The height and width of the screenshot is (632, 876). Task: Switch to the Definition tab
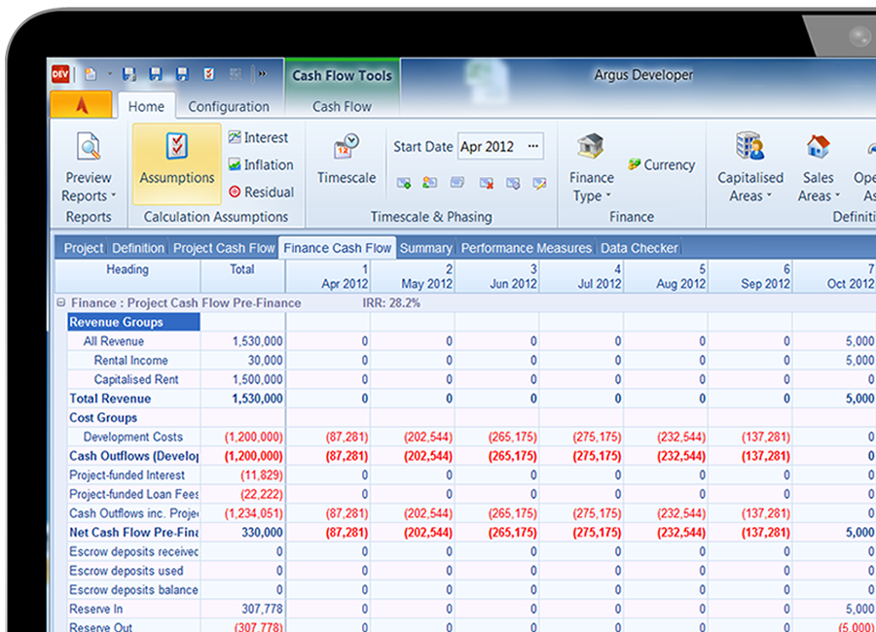[138, 248]
